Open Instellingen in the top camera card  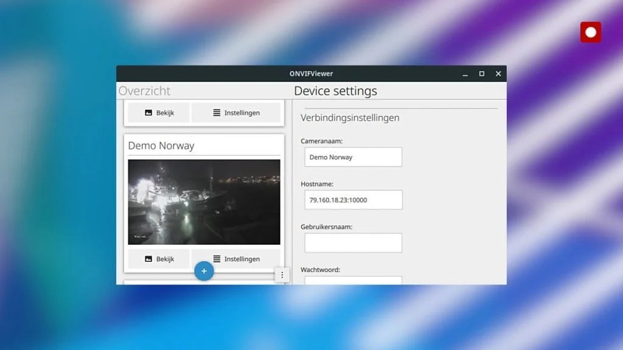click(236, 112)
